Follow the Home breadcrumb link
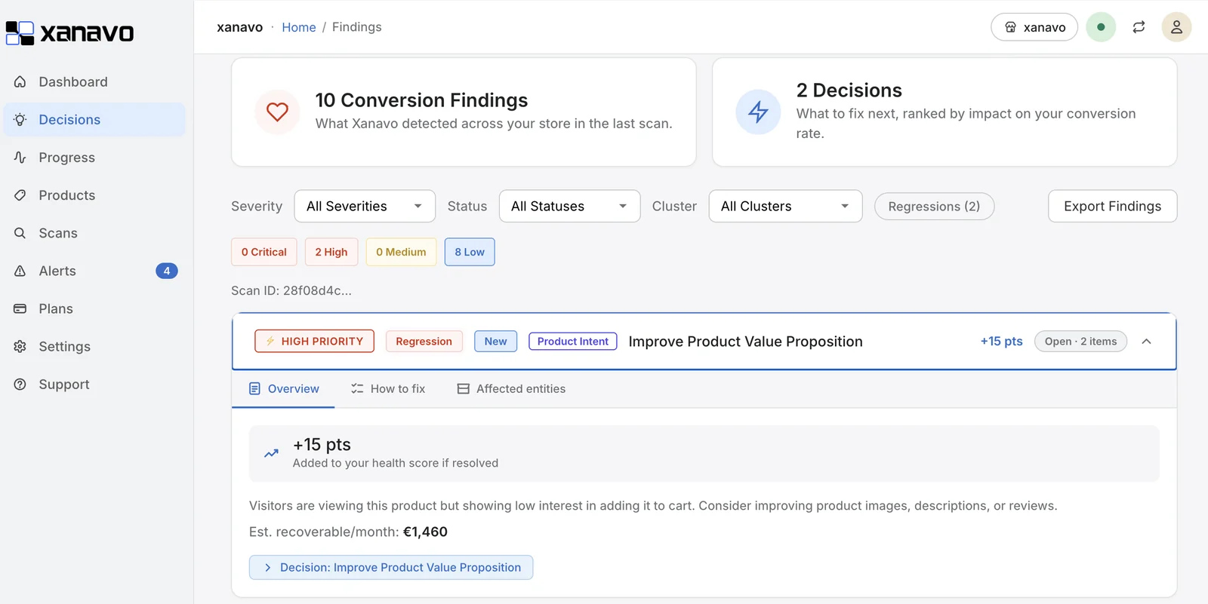Image resolution: width=1208 pixels, height=604 pixels. coord(299,27)
